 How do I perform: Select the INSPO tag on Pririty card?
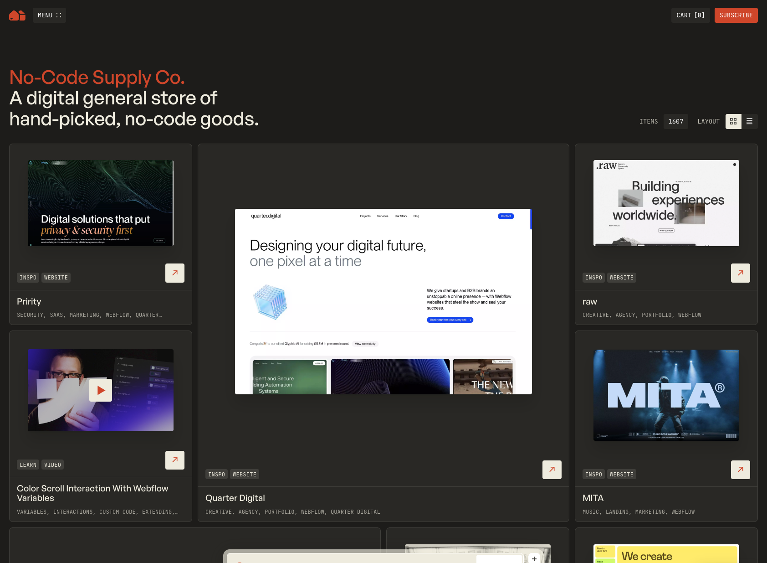click(x=28, y=277)
